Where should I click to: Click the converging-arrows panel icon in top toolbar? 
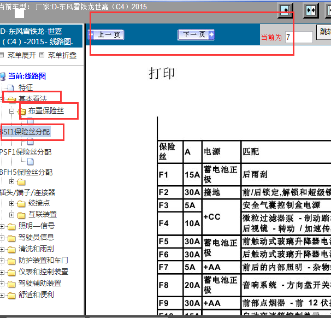311,10
